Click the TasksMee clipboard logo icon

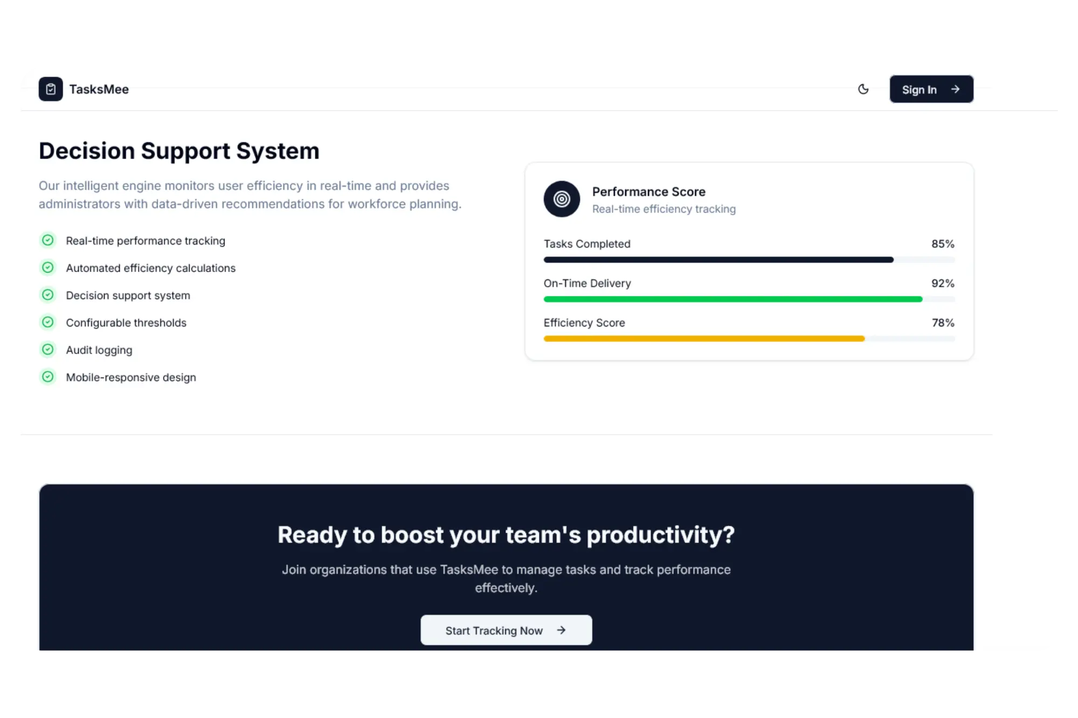[51, 89]
